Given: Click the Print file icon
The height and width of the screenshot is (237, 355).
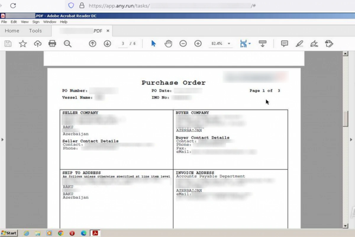Looking at the screenshot, I should click(52, 44).
